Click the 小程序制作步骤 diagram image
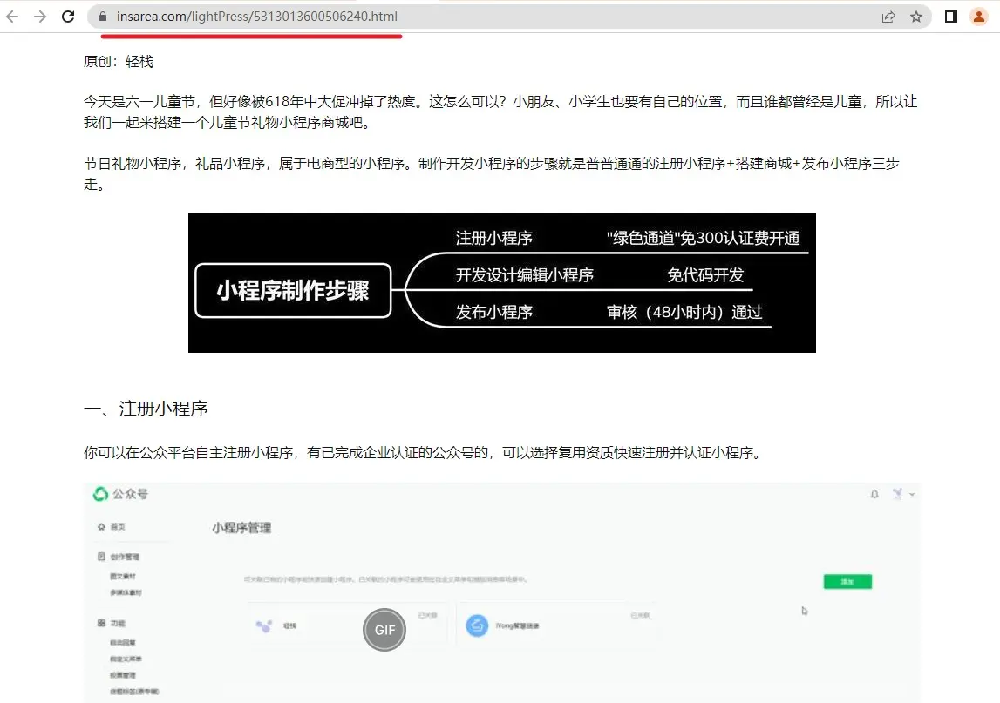Screen dimensions: 1000x703 501,283
